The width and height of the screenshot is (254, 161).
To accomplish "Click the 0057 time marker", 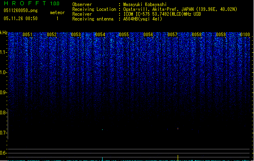I will 172,35.
